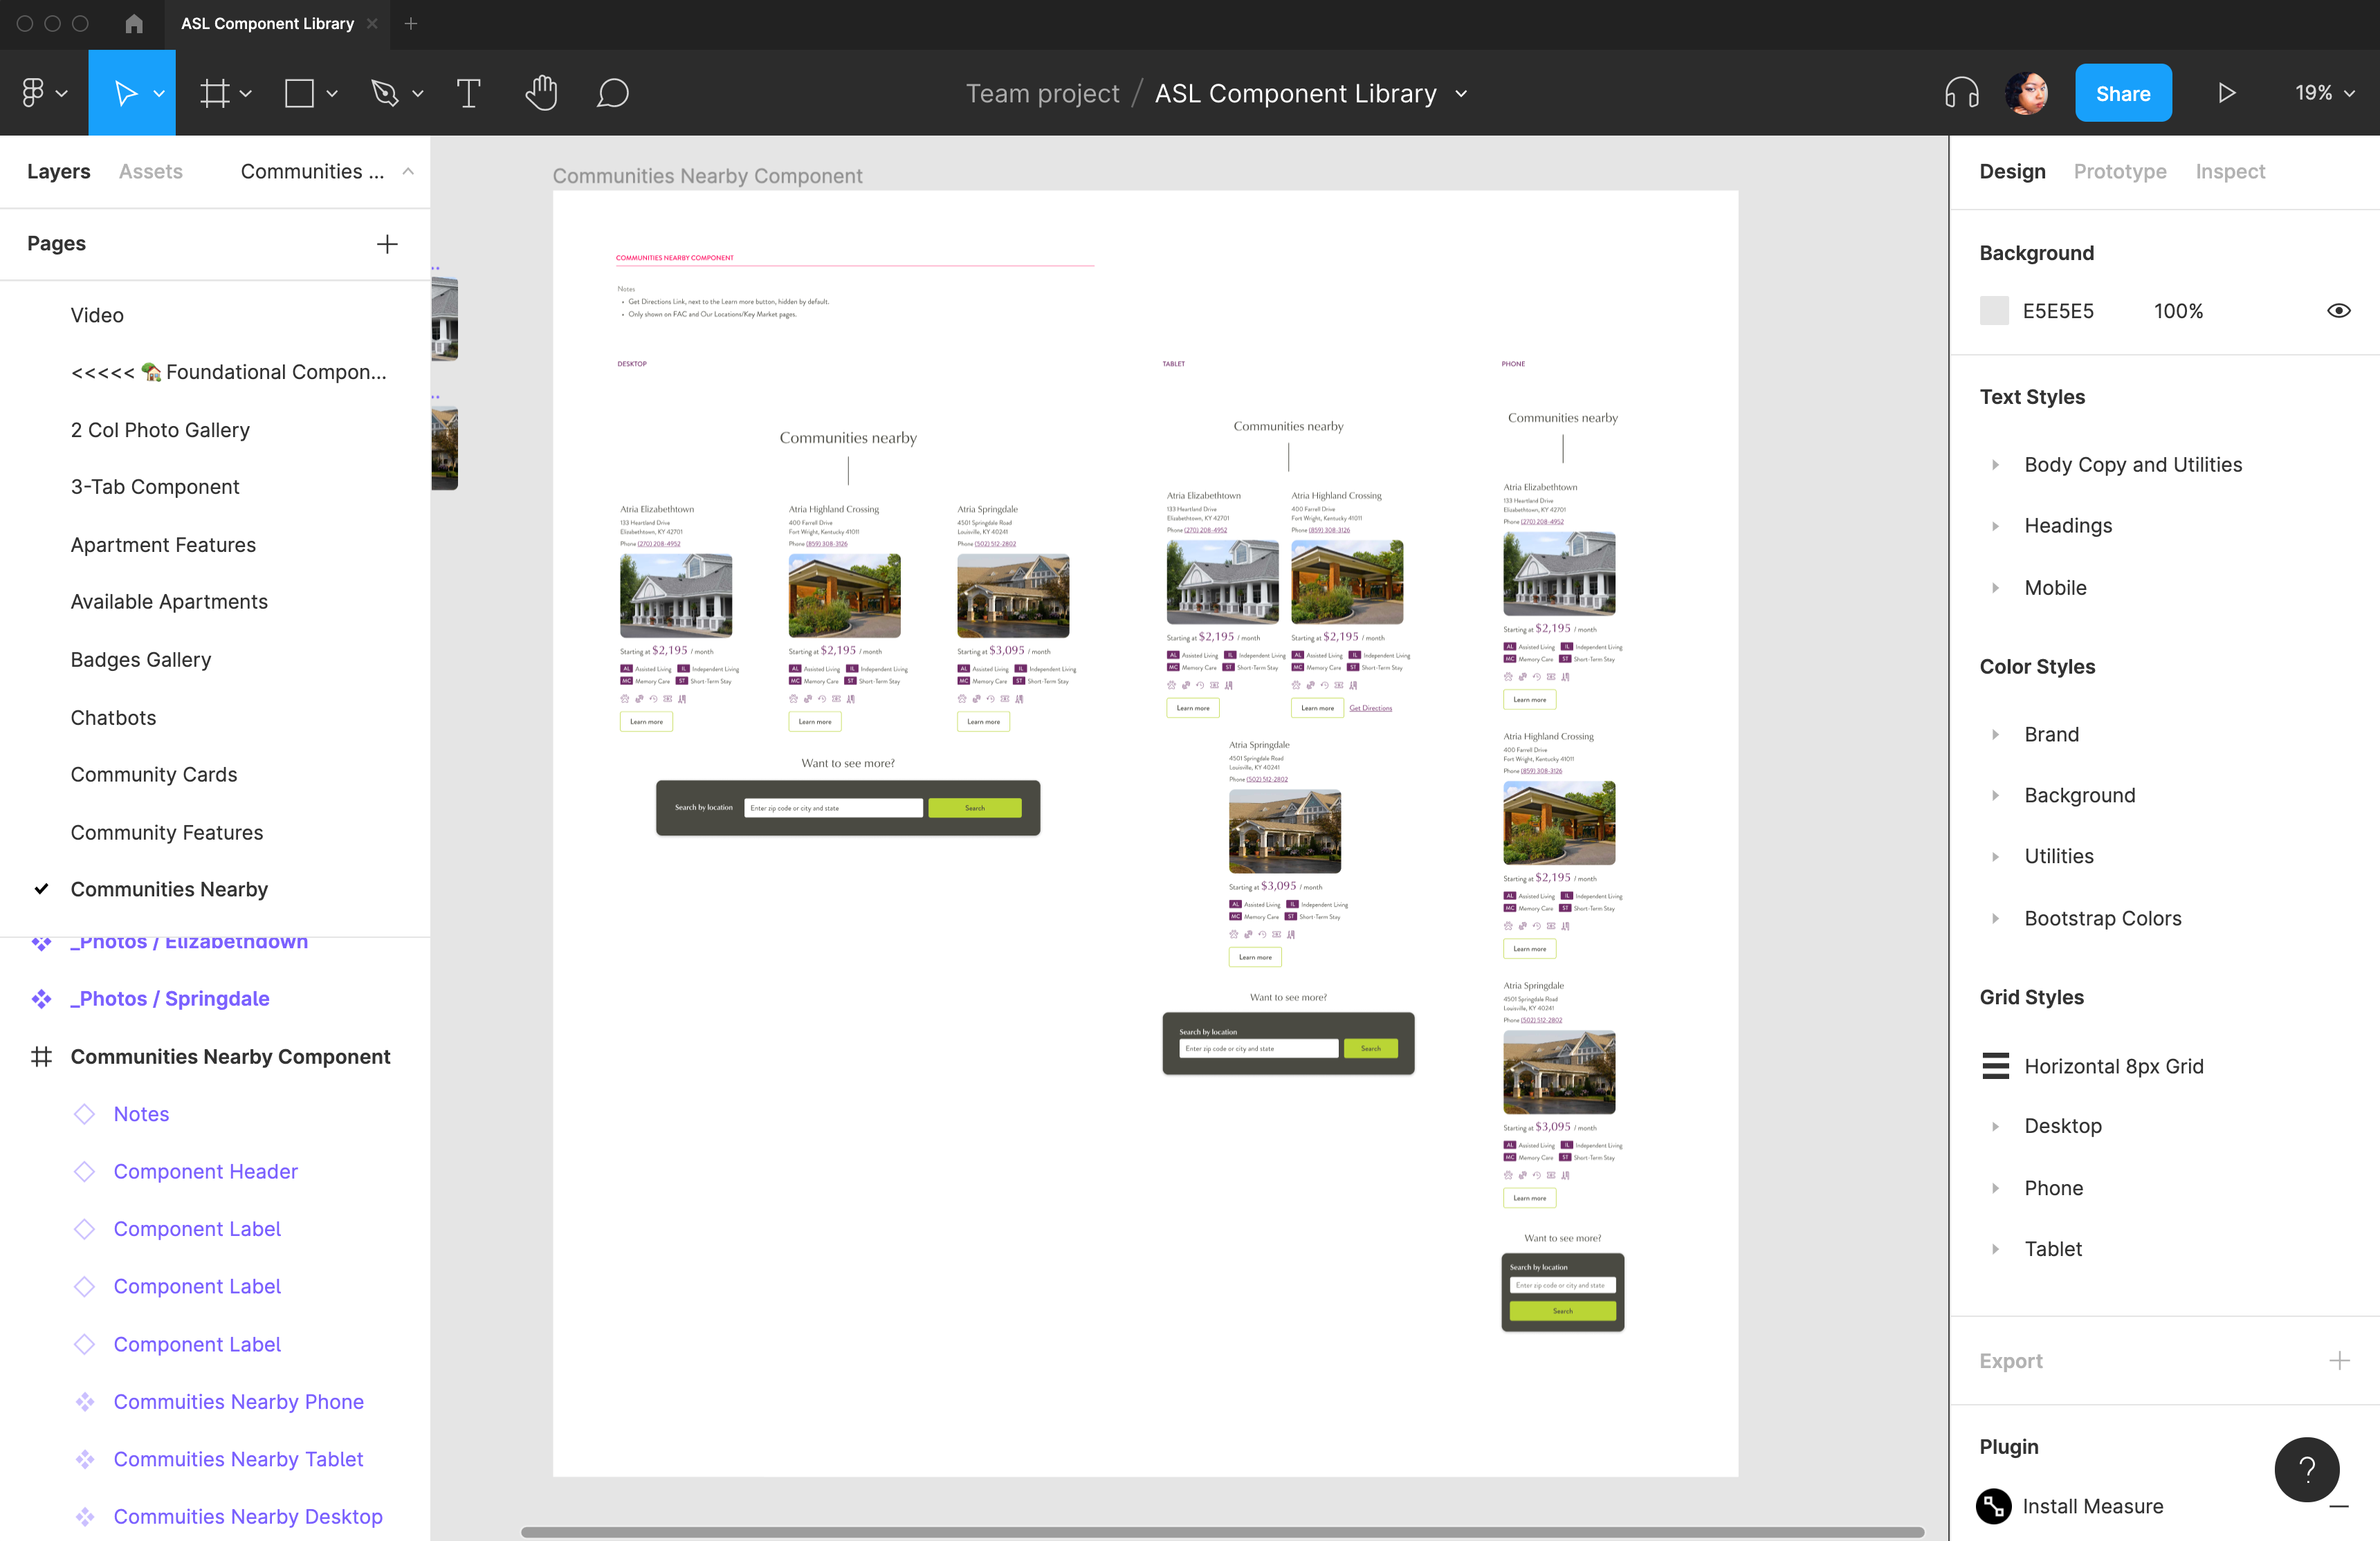2380x1541 pixels.
Task: Open the Badges Gallery page
Action: pos(141,660)
